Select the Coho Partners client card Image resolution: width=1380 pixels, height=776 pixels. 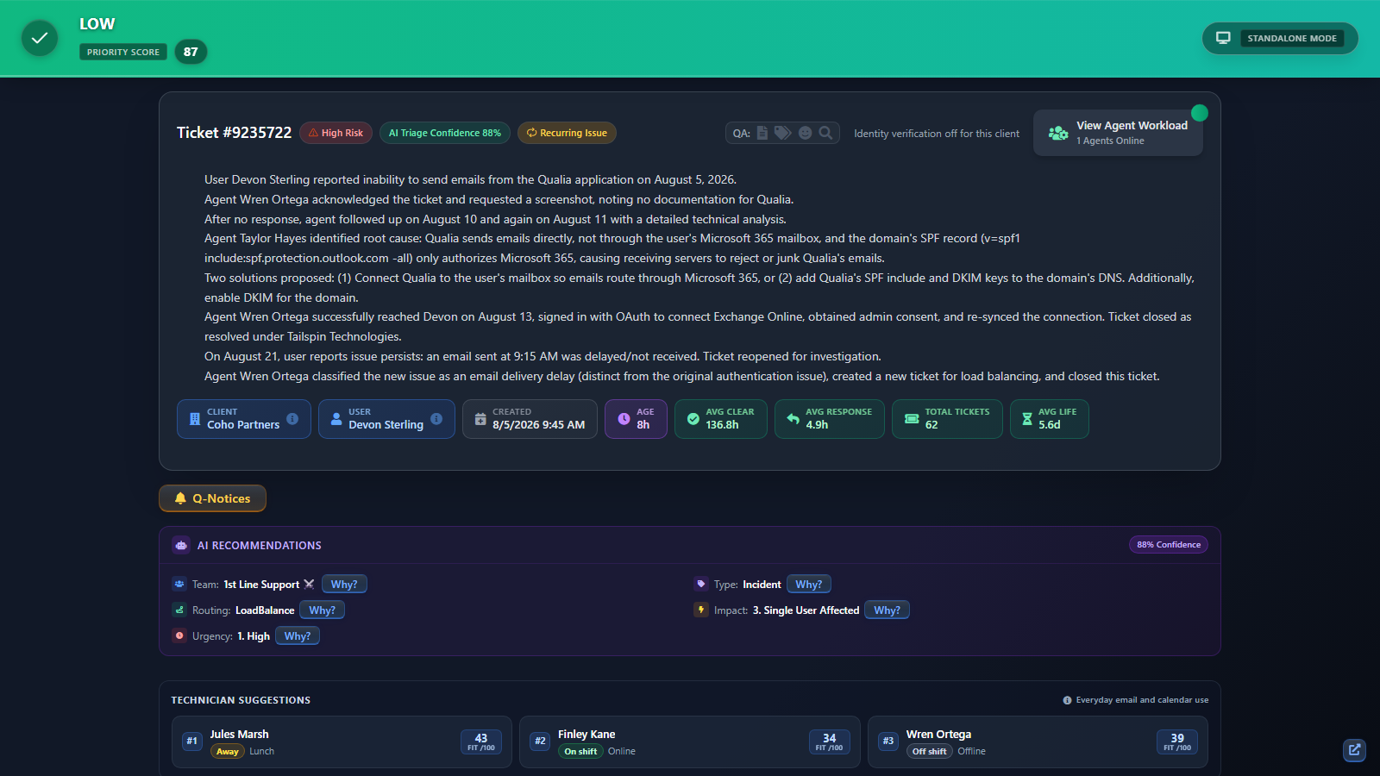[x=244, y=419]
